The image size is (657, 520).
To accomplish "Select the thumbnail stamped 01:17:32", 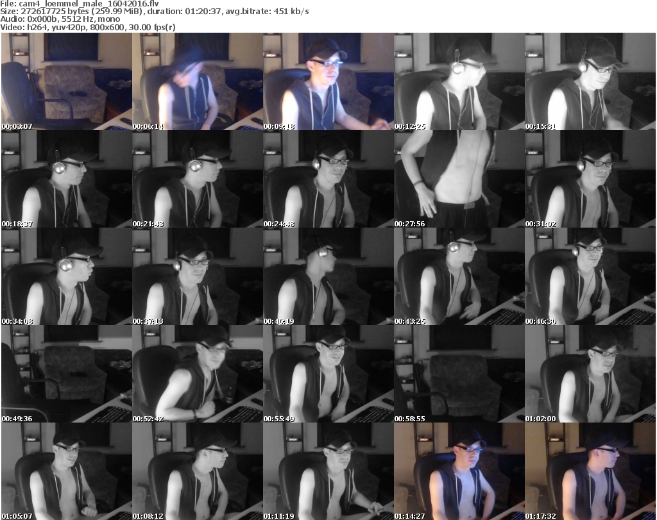I will [x=590, y=471].
